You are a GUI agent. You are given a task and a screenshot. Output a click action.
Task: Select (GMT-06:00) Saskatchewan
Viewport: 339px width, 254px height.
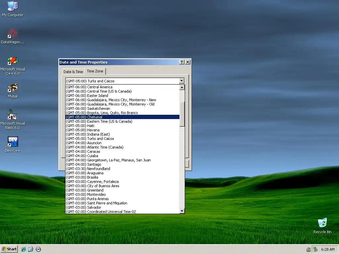point(122,108)
